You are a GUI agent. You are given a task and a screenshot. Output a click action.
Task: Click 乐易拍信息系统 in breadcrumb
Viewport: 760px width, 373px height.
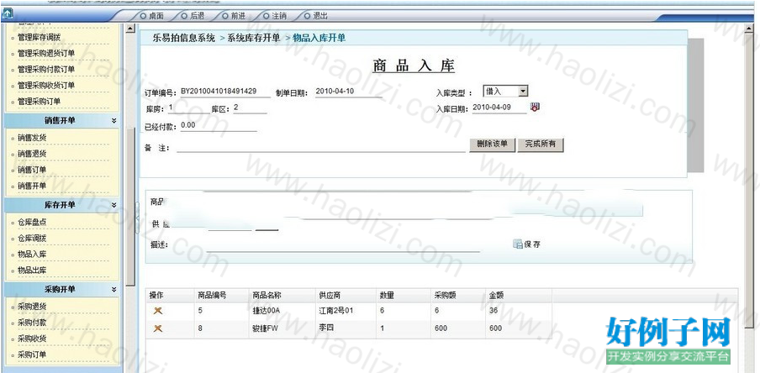point(184,38)
